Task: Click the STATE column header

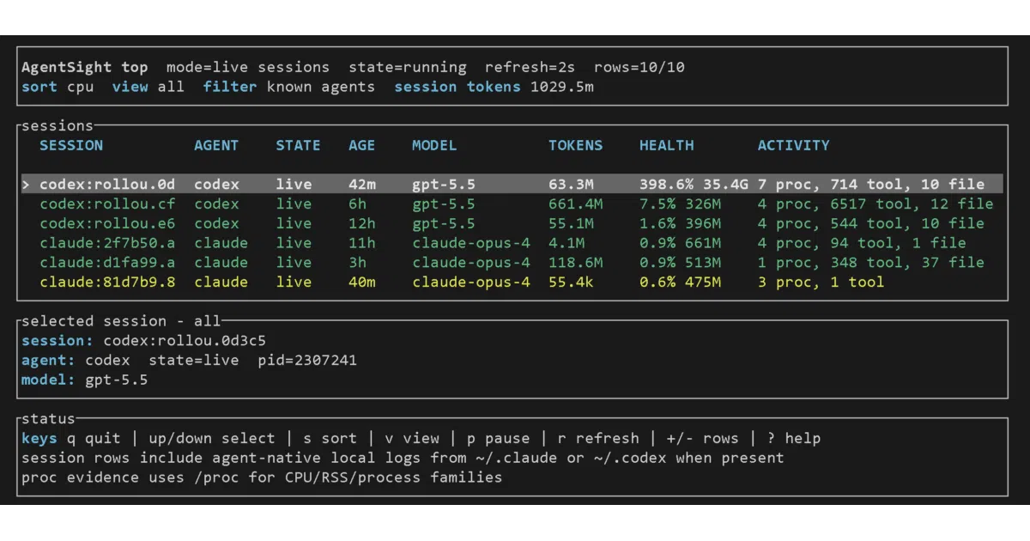Action: pyautogui.click(x=298, y=145)
